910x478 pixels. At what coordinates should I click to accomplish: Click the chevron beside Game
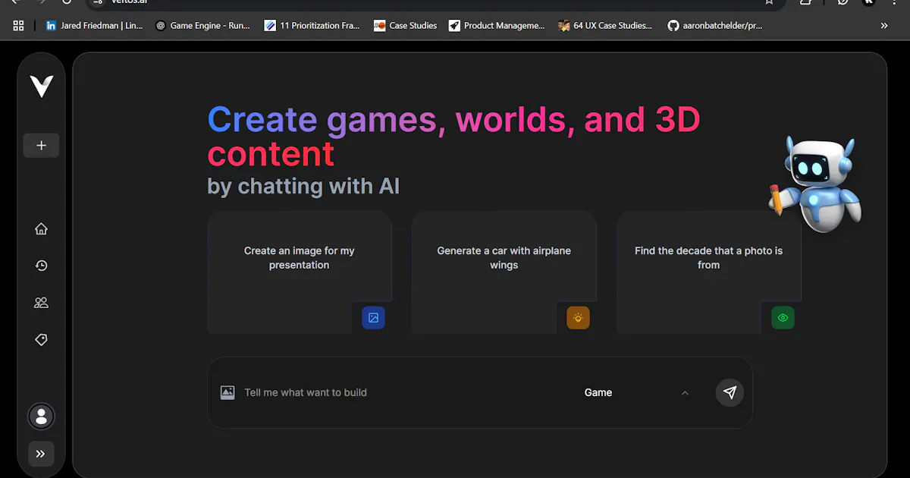[x=685, y=393]
